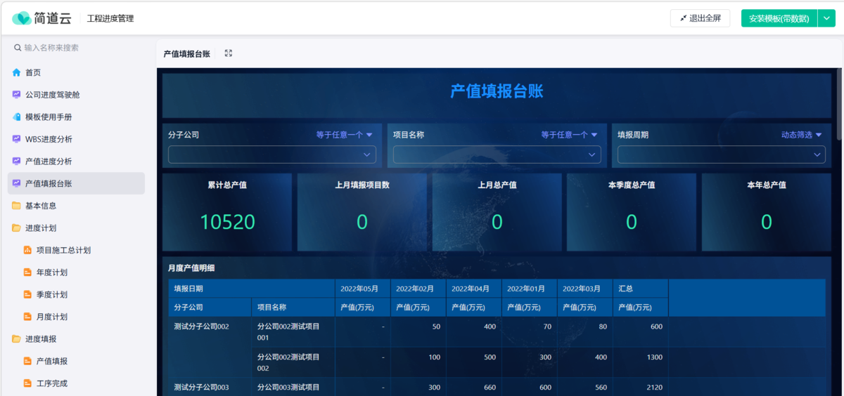Collapse the 进度计划 folder

click(16, 228)
